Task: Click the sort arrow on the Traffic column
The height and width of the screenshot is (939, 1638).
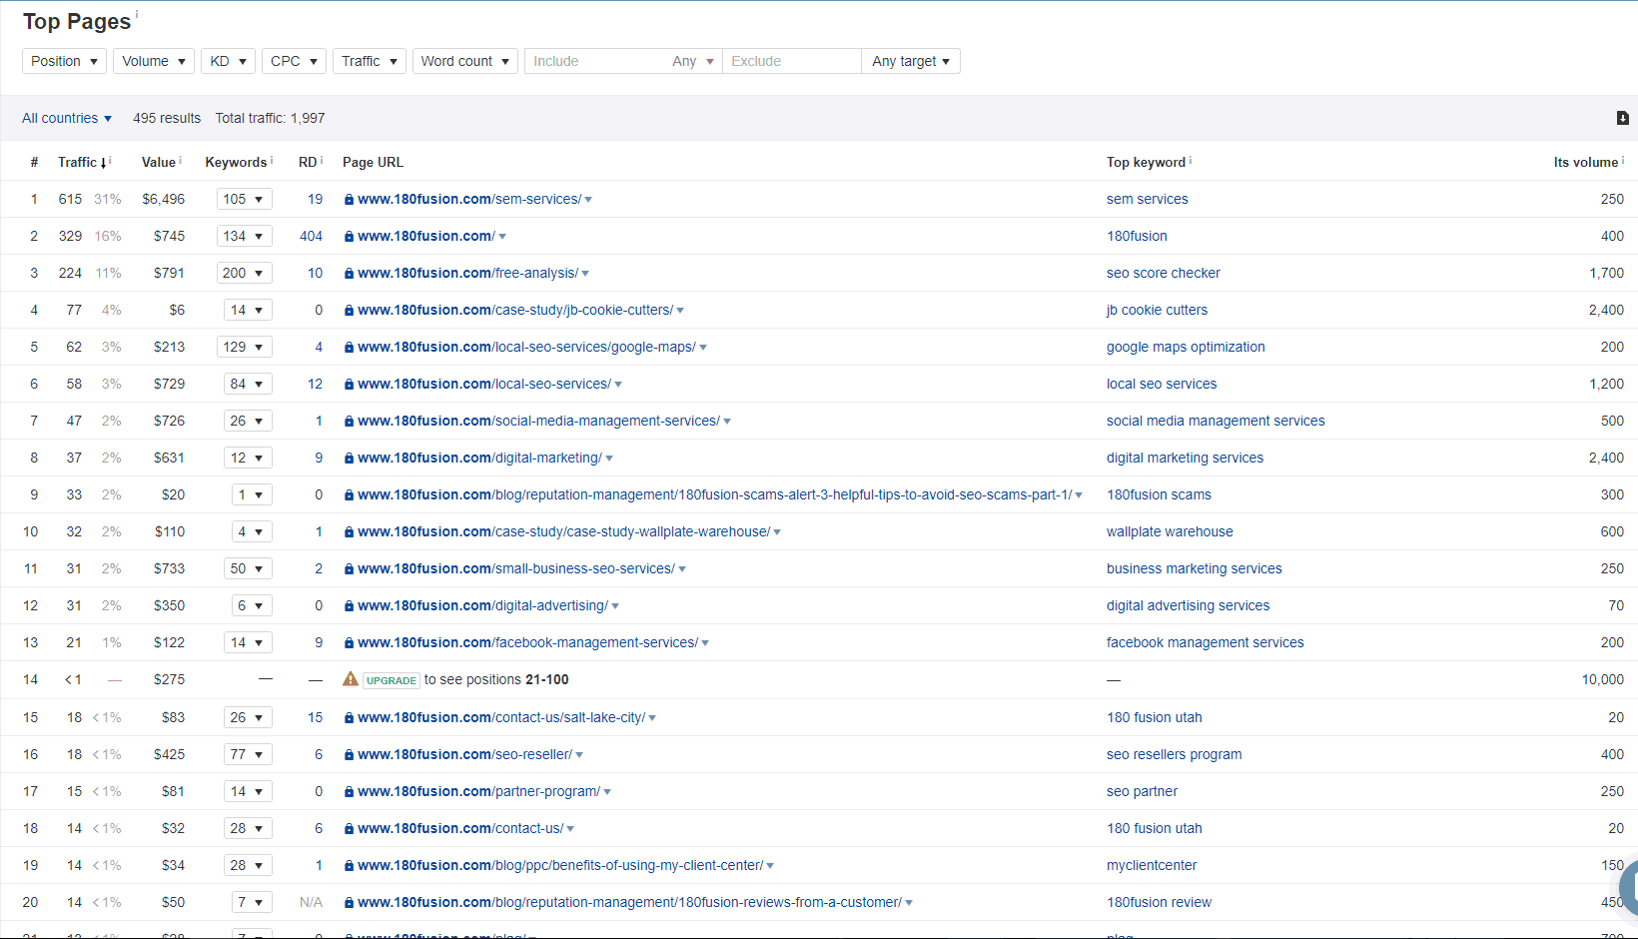Action: pyautogui.click(x=103, y=162)
